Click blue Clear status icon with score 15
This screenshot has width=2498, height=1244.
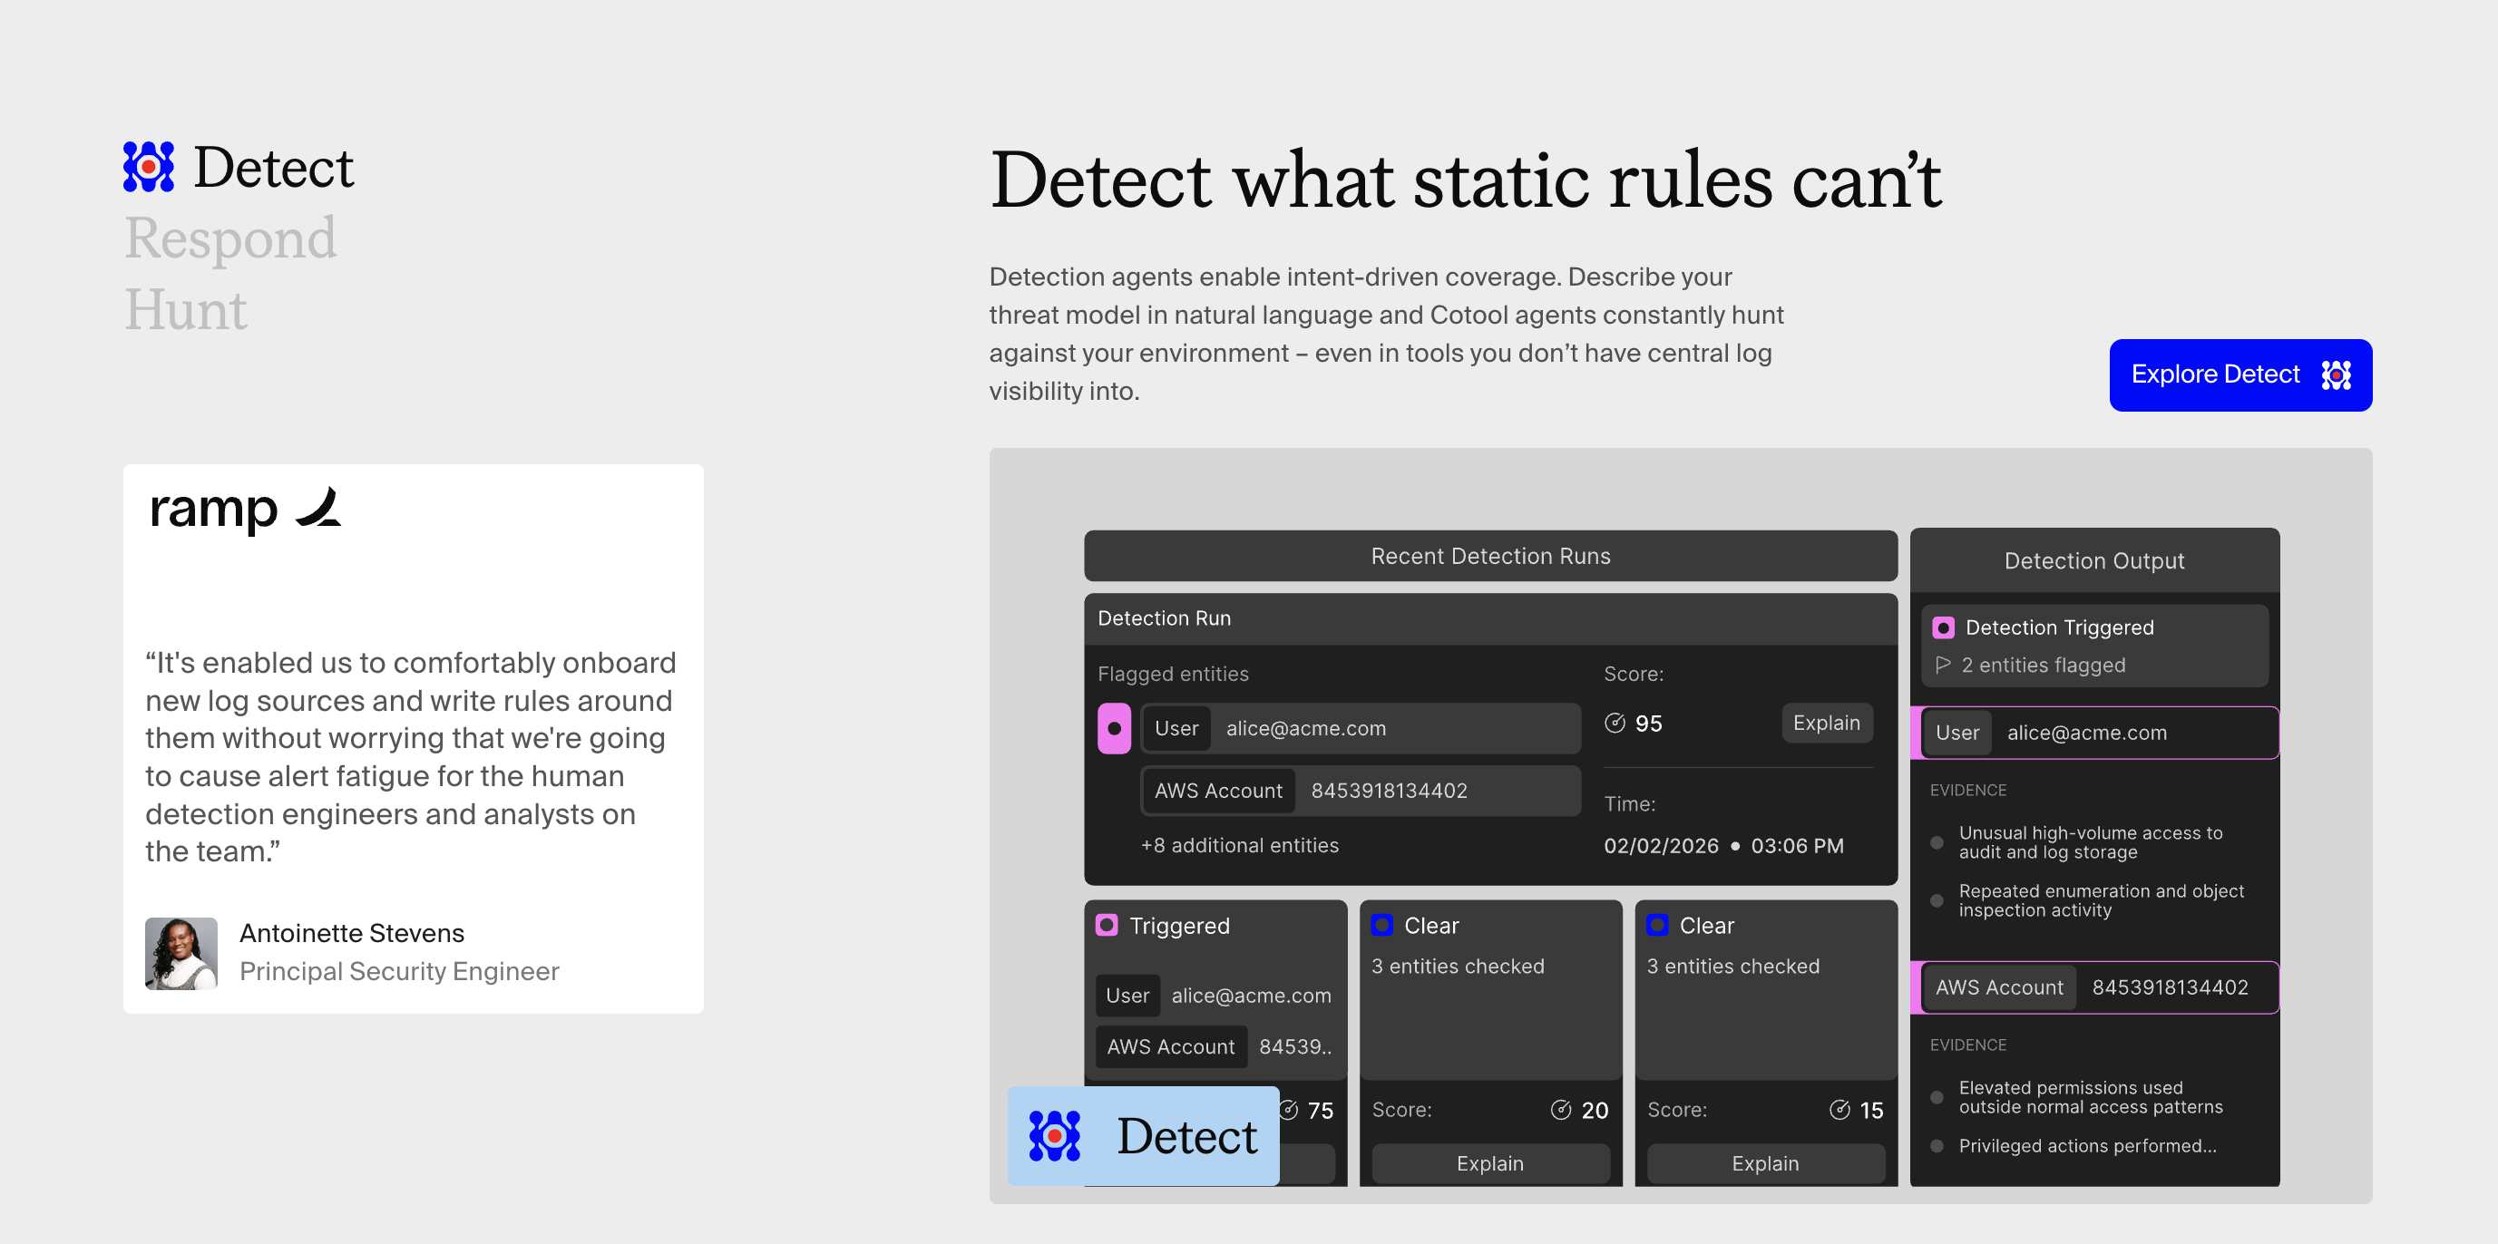tap(1657, 925)
